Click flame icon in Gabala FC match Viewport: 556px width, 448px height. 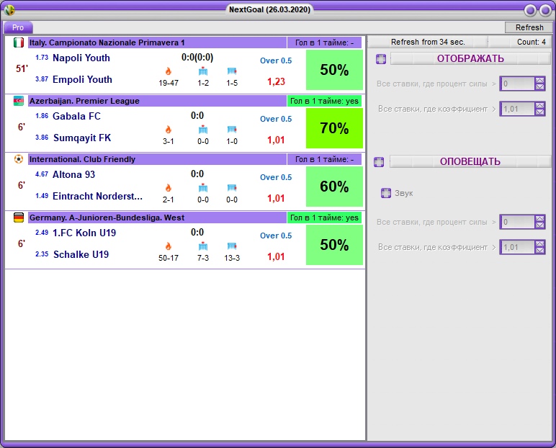point(169,130)
